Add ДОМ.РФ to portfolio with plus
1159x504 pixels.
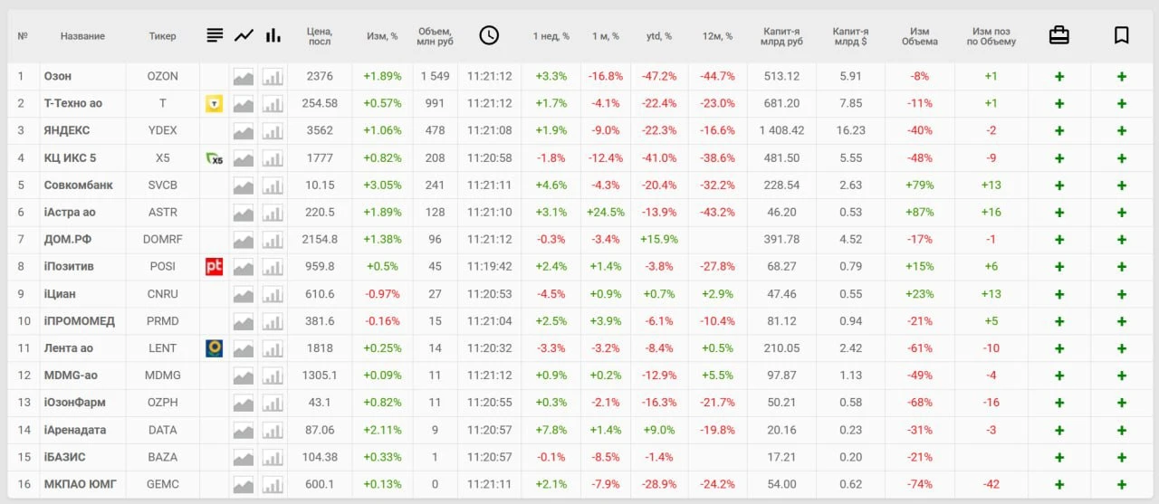coord(1059,240)
